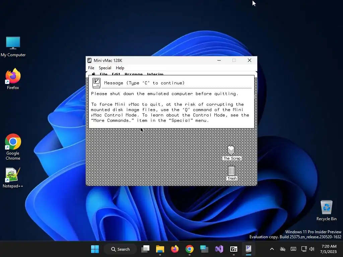Screen dimensions: 343x257
Task: Click the 'Message (Type 'C' to continue)' heading
Action: click(x=144, y=83)
